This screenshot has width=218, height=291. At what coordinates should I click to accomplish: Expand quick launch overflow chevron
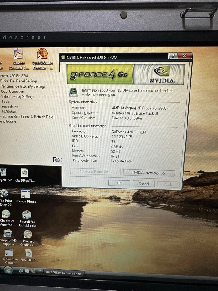[x=39, y=271]
